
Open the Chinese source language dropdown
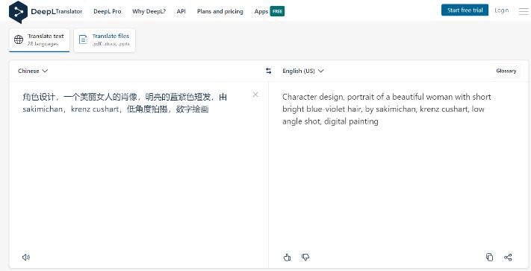[x=33, y=71]
